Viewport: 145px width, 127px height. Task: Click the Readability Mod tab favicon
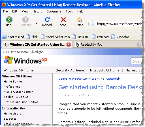pos(77,45)
